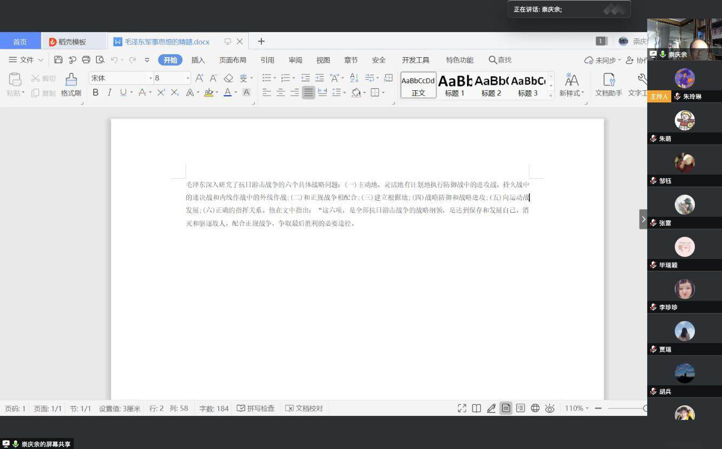Center align the paragraph
The height and width of the screenshot is (449, 722).
281,93
